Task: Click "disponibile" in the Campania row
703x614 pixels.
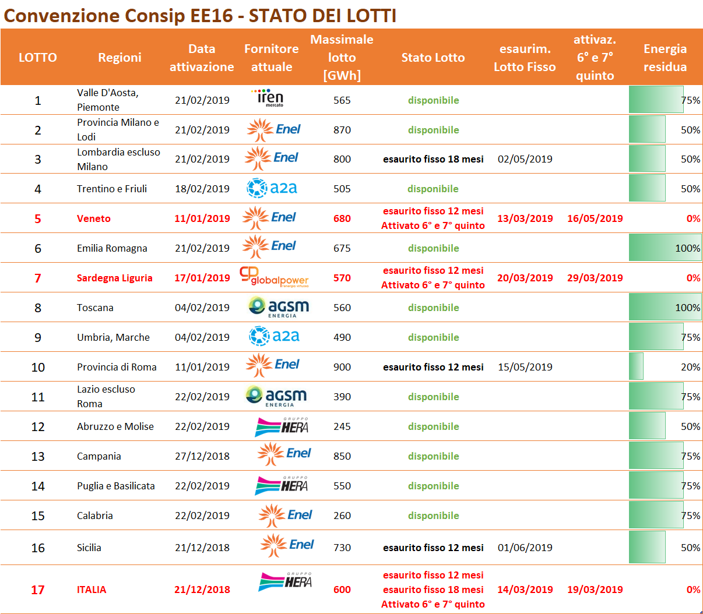Action: click(433, 456)
